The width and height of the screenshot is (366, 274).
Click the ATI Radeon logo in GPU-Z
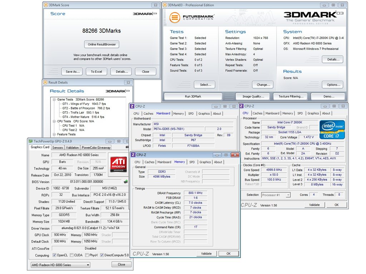118,164
